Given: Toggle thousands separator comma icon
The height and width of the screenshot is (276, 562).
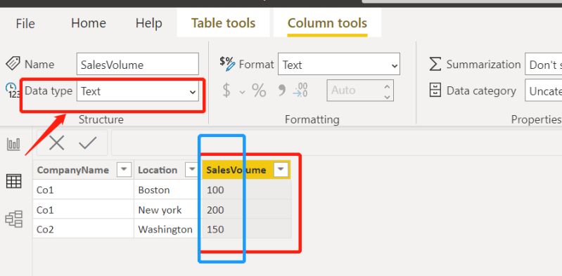Looking at the screenshot, I should [282, 91].
